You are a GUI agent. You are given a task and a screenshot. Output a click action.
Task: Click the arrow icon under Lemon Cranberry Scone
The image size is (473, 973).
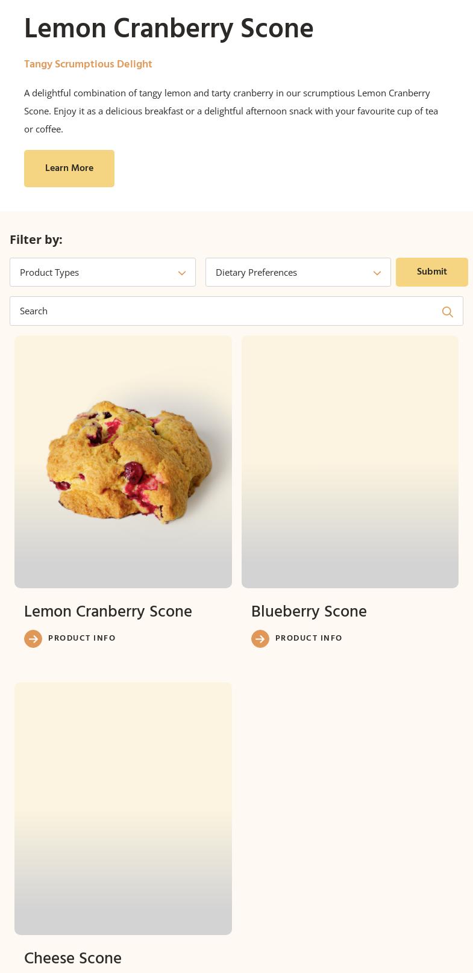pos(33,639)
